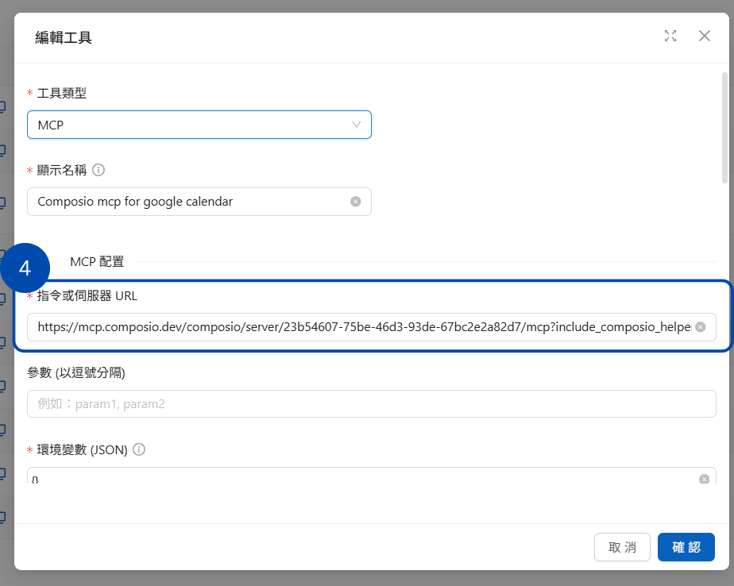This screenshot has width=734, height=586.
Task: Close the 編輯工具 dialog
Action: [704, 36]
